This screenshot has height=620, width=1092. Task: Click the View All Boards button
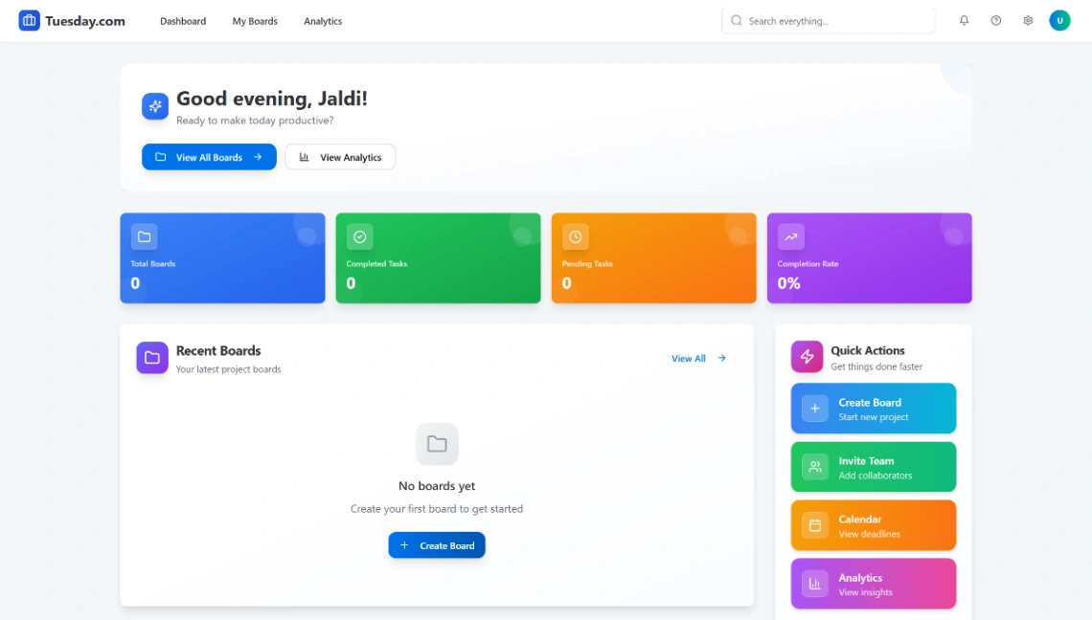tap(209, 157)
